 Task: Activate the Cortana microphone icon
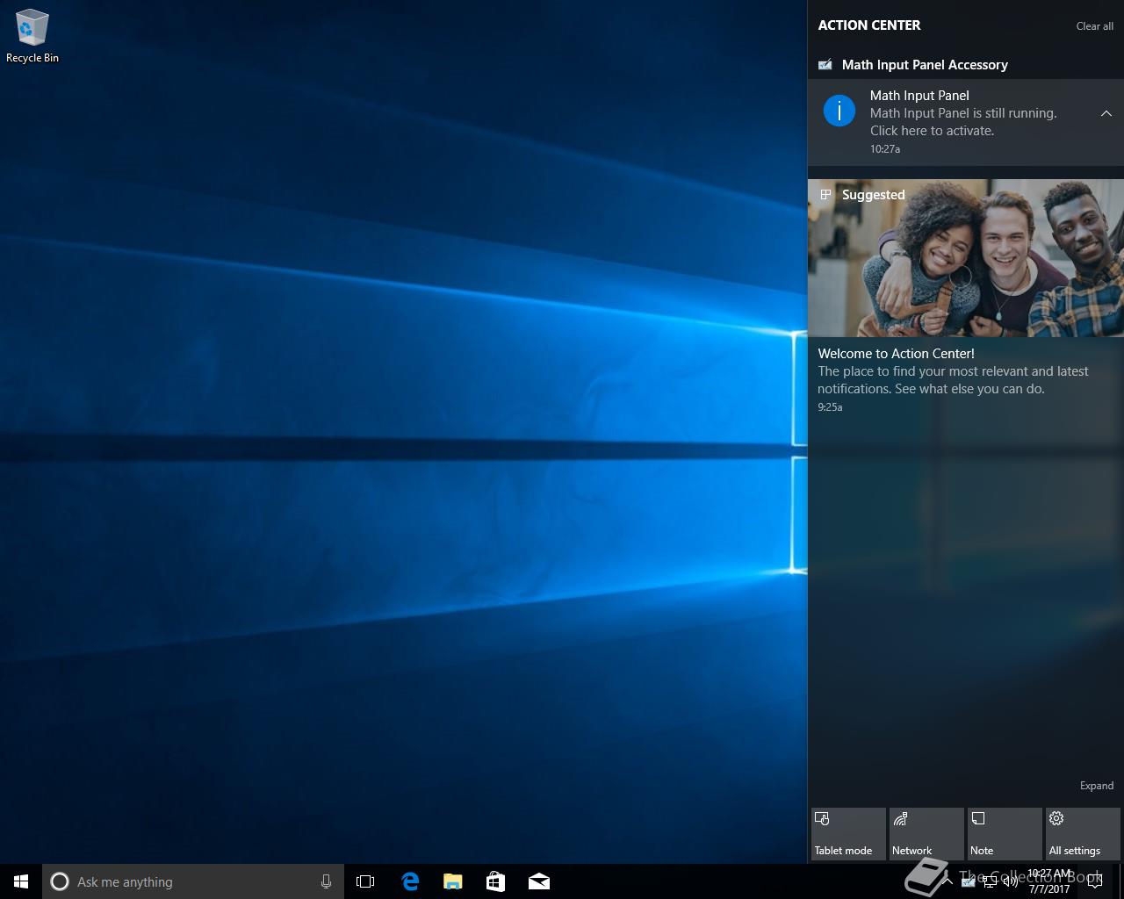coord(326,881)
